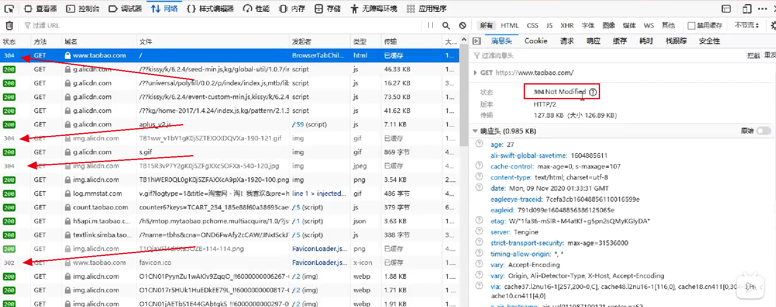Click the iframe picker icon in toolbar
776x307 pixels.
tap(726, 9)
